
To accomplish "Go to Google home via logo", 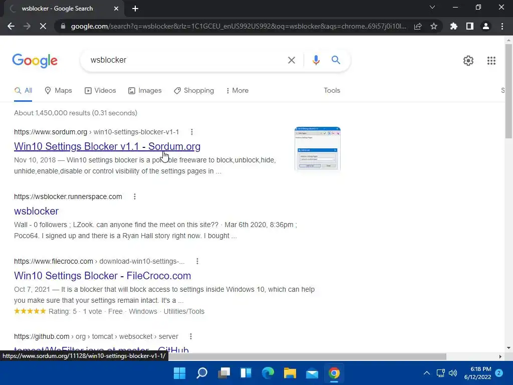I will (35, 61).
